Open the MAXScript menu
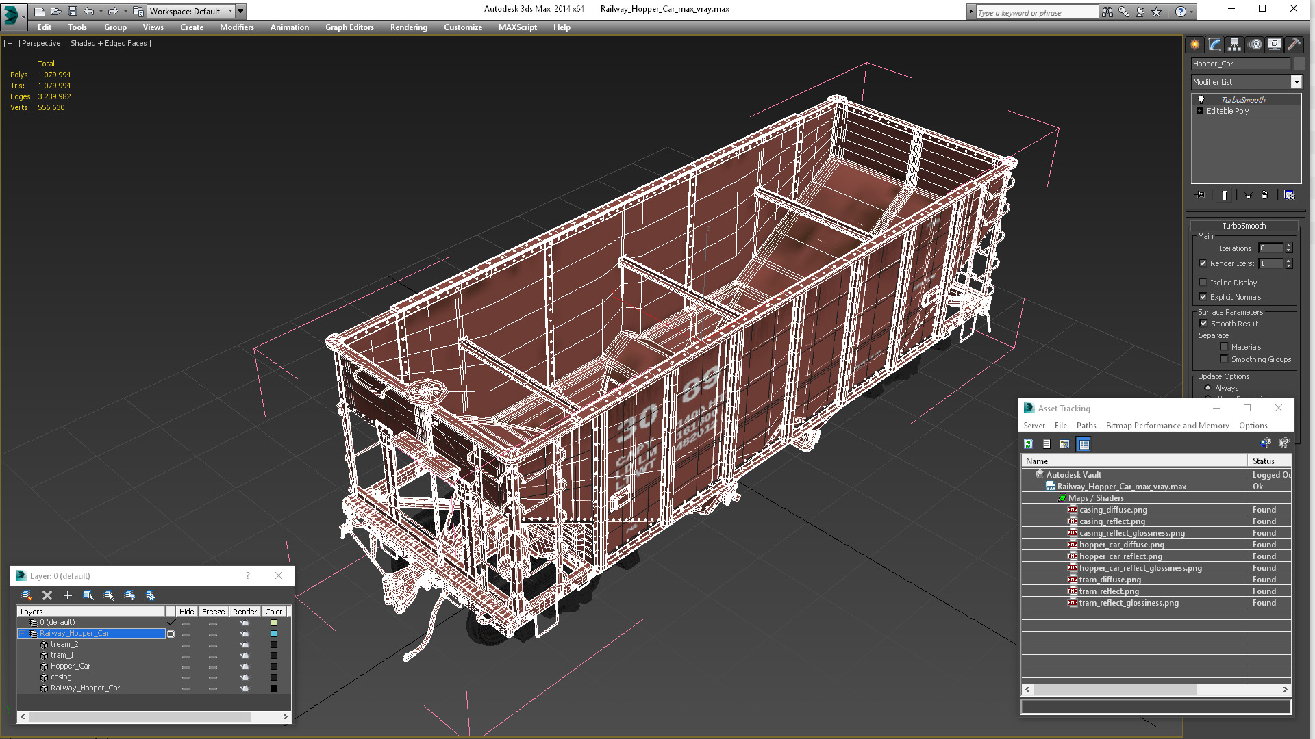1315x739 pixels. [x=518, y=27]
